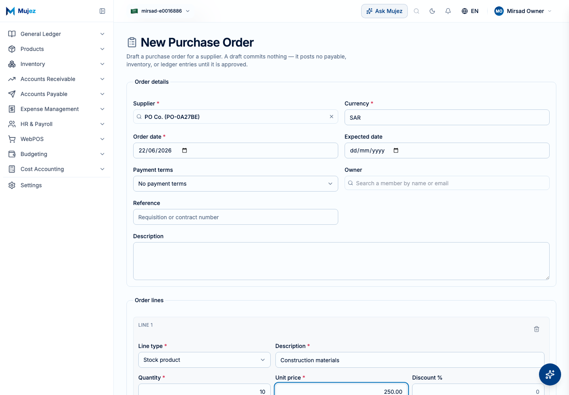Collapse the sidebar panel
Image resolution: width=569 pixels, height=395 pixels.
(102, 11)
